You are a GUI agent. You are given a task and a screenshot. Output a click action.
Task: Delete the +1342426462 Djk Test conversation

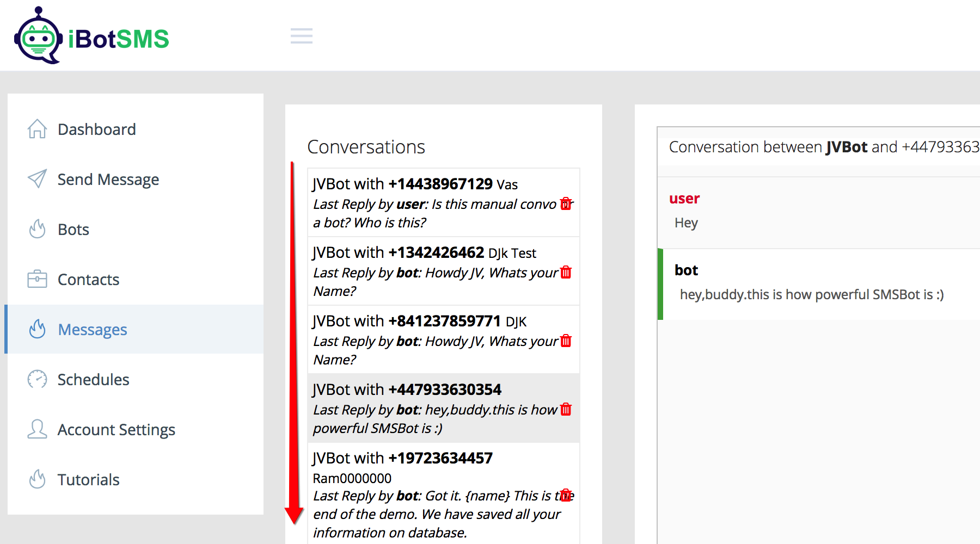[x=566, y=272]
